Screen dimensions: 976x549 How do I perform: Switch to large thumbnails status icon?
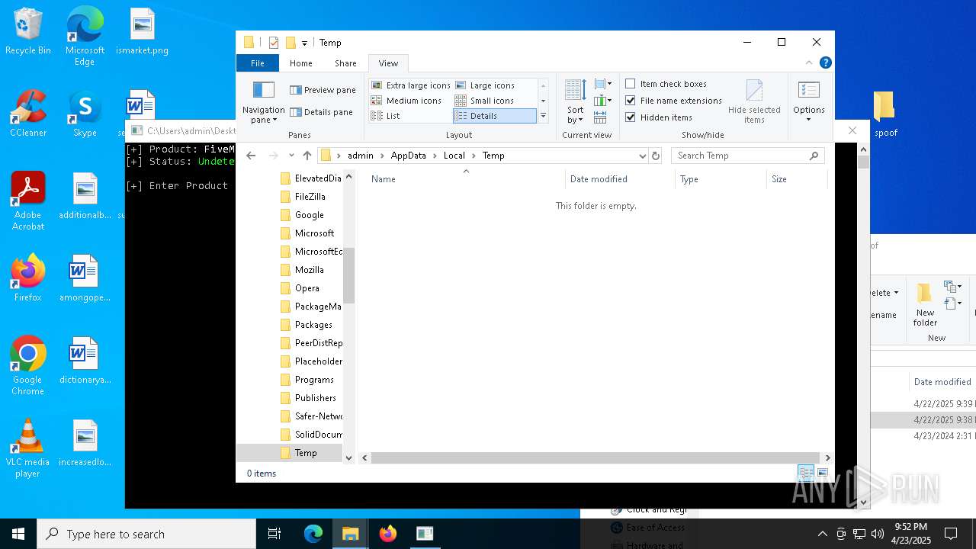pyautogui.click(x=823, y=474)
